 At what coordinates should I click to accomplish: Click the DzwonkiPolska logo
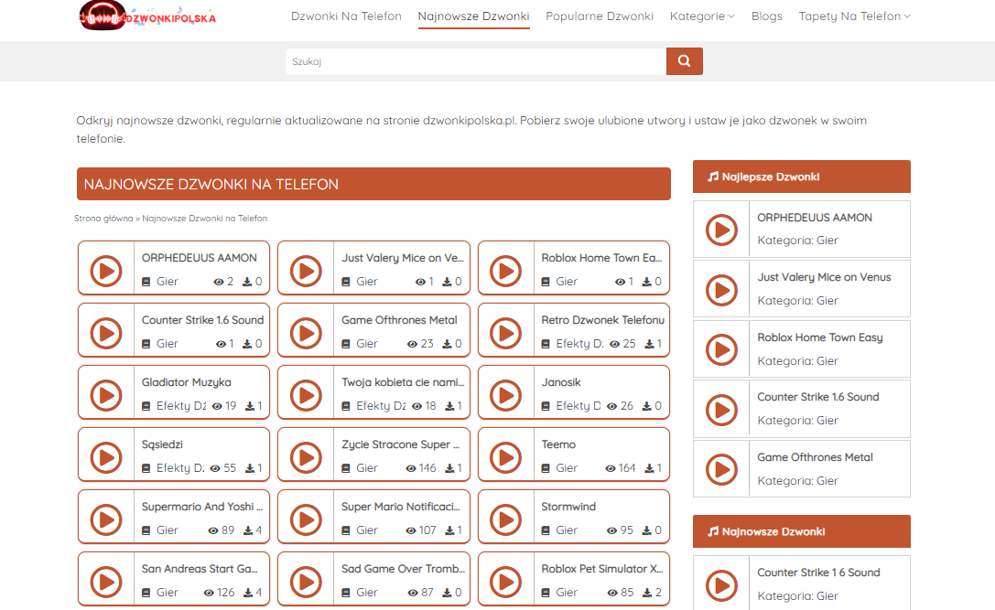147,16
